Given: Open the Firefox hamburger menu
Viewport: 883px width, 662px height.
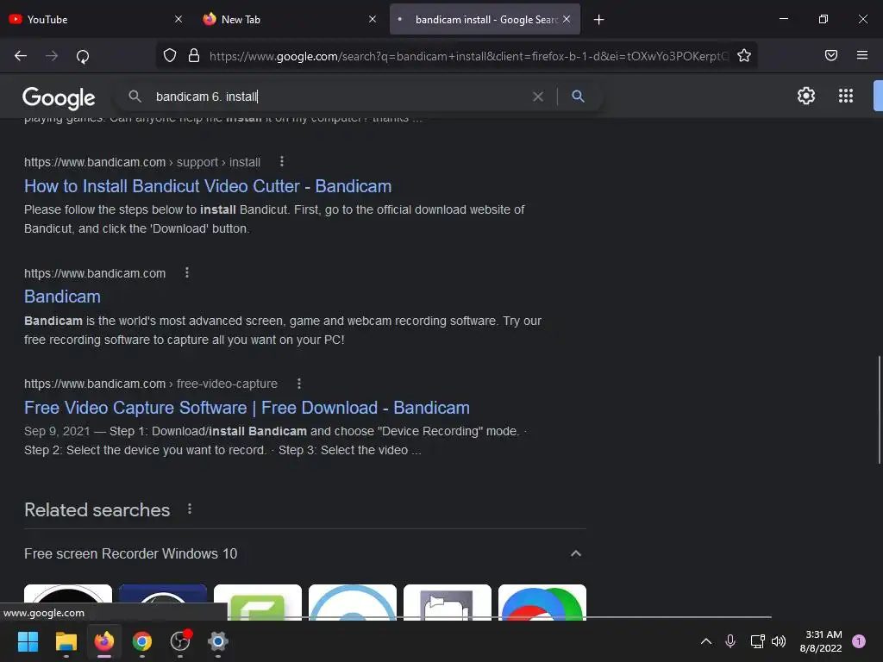Looking at the screenshot, I should tap(861, 55).
